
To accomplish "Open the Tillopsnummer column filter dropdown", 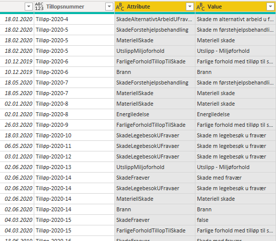I will coord(109,7).
